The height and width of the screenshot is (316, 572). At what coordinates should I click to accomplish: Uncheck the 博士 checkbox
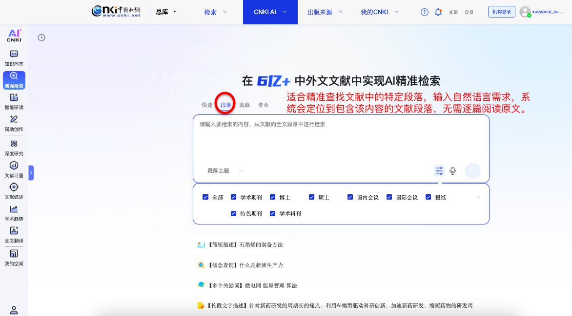(x=273, y=197)
